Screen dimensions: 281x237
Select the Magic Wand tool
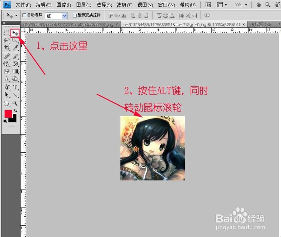pos(15,40)
